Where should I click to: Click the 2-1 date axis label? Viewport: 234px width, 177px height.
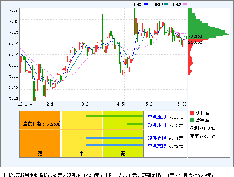(x=50, y=104)
